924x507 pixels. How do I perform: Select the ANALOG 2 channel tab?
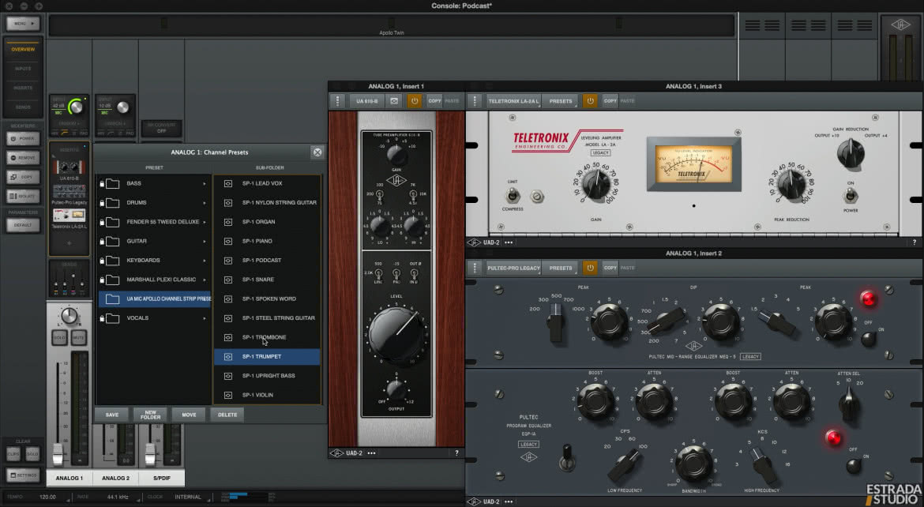115,478
